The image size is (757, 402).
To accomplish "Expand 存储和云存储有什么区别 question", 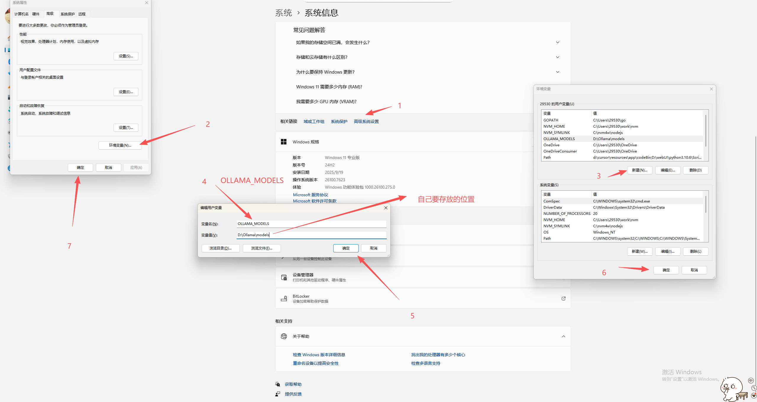I will pos(557,57).
